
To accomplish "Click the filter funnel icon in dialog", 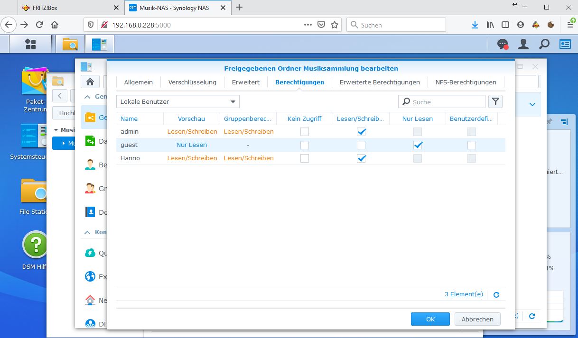I will click(x=495, y=101).
